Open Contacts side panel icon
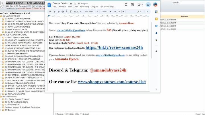Screen dimensions: 205x115 coord(156,33)
